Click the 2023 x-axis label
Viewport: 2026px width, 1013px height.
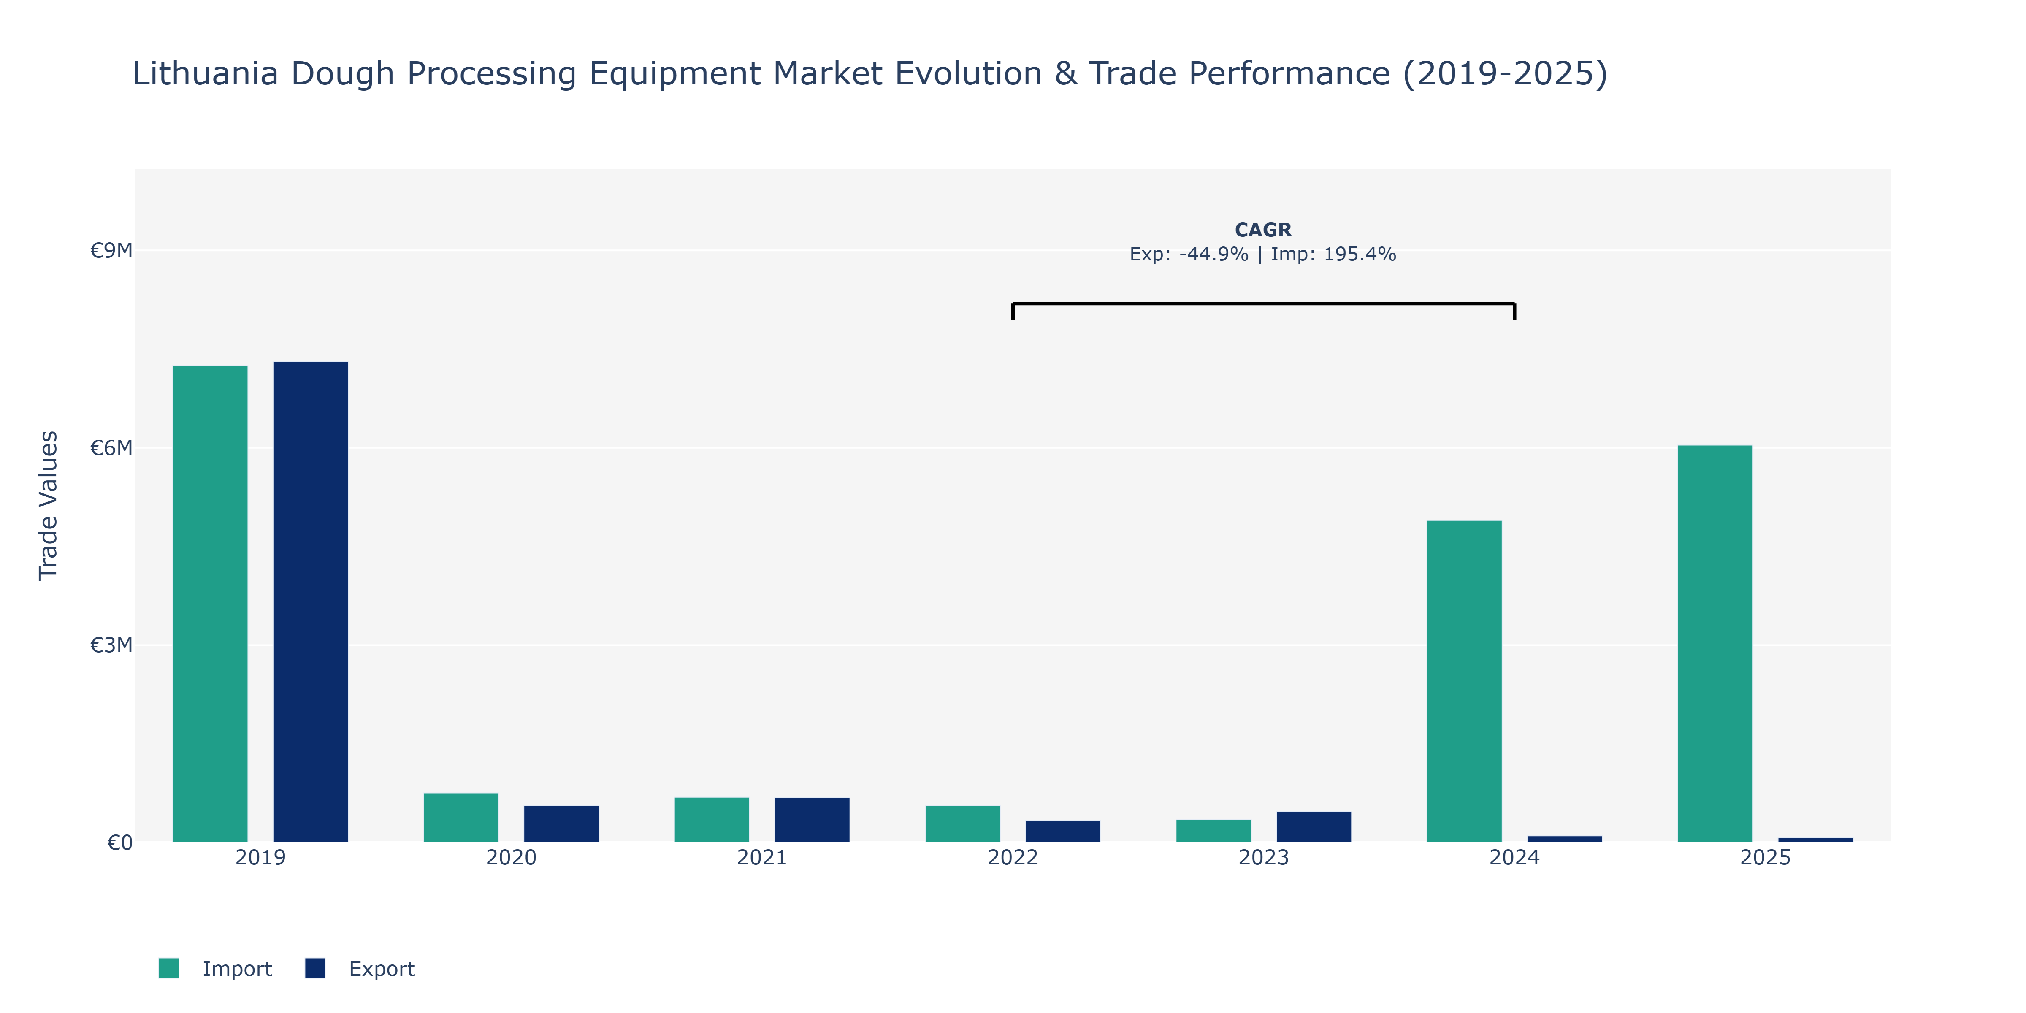click(x=1264, y=857)
